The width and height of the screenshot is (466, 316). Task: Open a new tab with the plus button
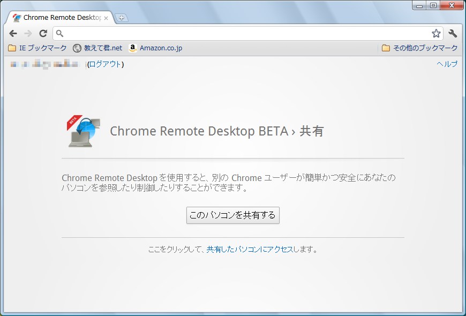(x=121, y=18)
